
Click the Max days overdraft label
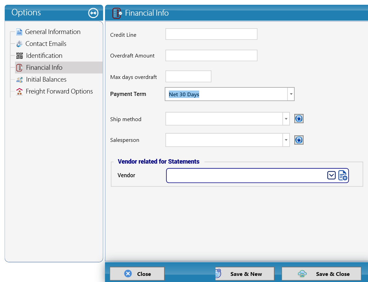click(x=134, y=77)
